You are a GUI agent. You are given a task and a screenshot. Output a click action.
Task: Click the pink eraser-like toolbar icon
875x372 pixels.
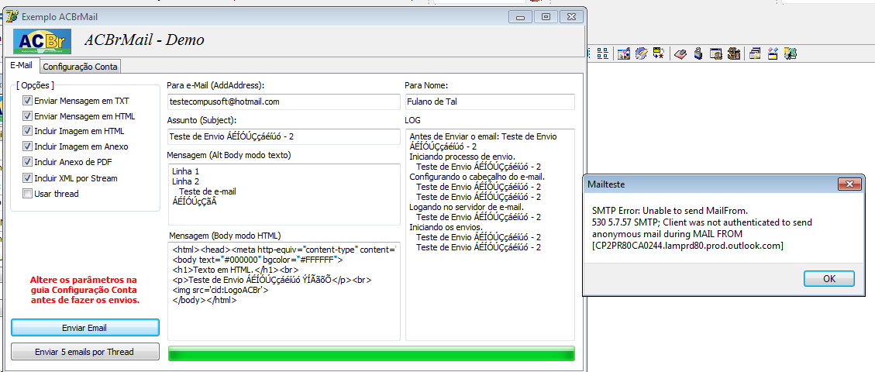680,53
